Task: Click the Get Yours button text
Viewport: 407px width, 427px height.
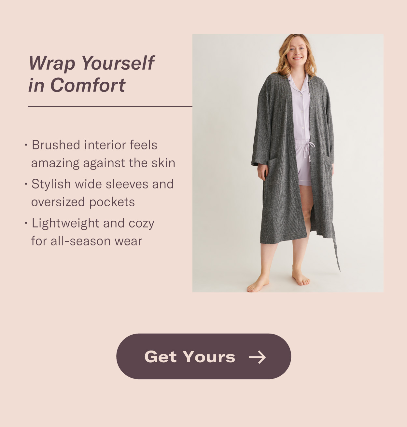Action: coord(189,357)
